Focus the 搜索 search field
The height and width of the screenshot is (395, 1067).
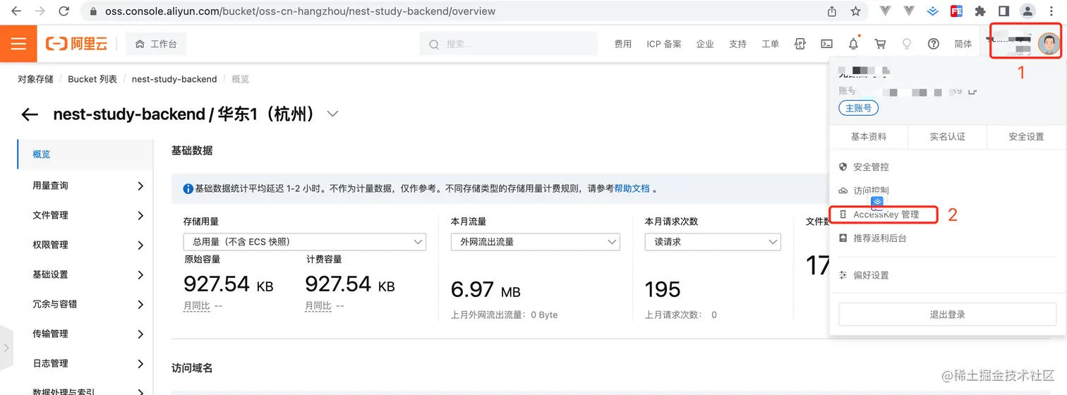pyautogui.click(x=508, y=44)
